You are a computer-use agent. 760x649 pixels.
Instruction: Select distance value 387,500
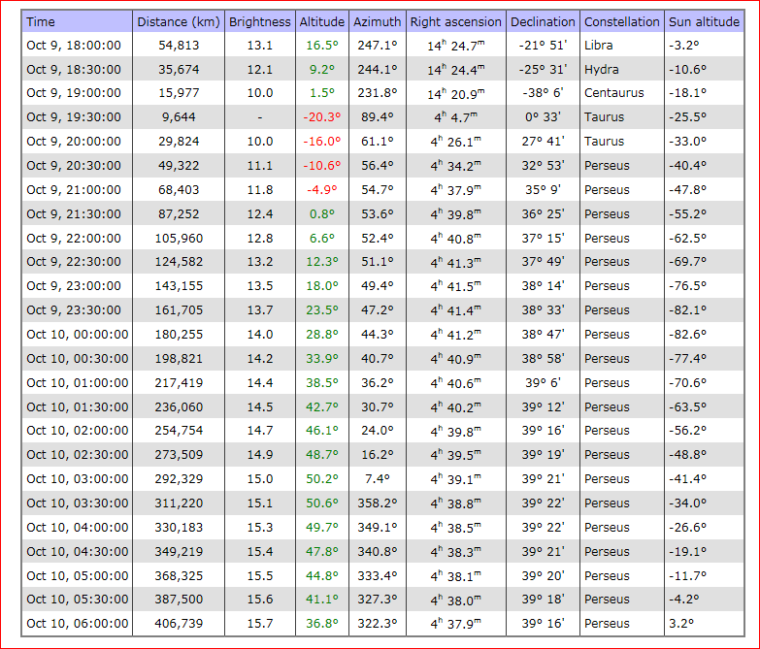pyautogui.click(x=179, y=599)
